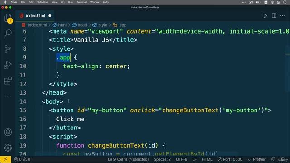Open the Run and Debug view
The width and height of the screenshot is (290, 163).
pos(8,65)
